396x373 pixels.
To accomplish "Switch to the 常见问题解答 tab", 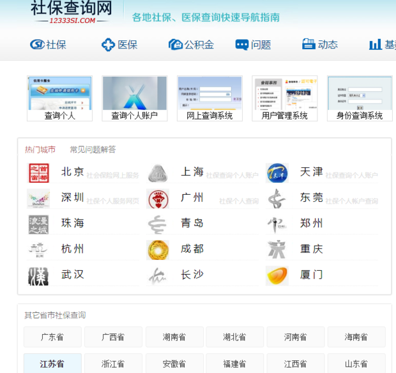I will coord(93,149).
